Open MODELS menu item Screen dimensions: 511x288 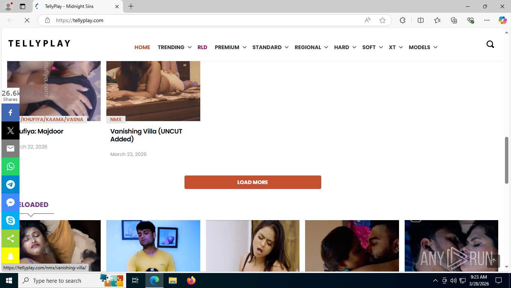[419, 47]
